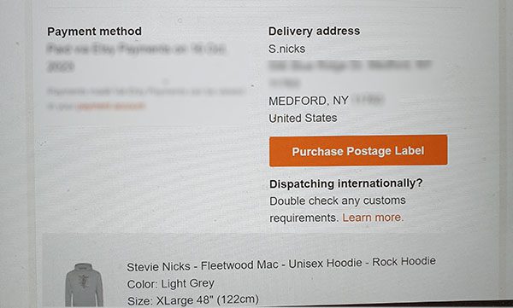Select the Payment method heading

tap(95, 32)
